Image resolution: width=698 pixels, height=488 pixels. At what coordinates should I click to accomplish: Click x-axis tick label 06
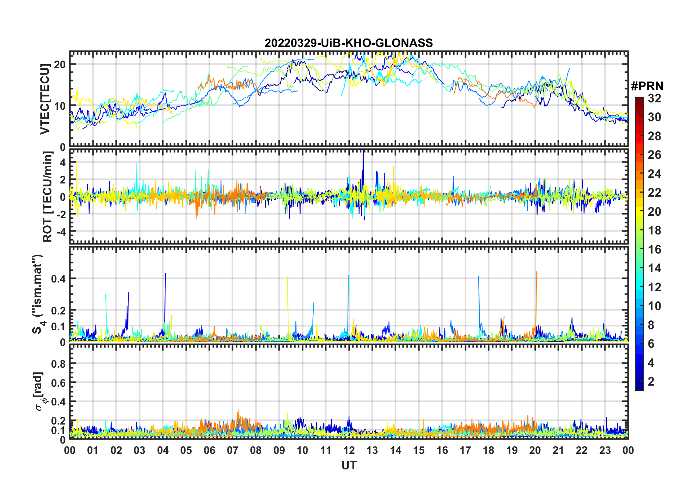click(209, 450)
